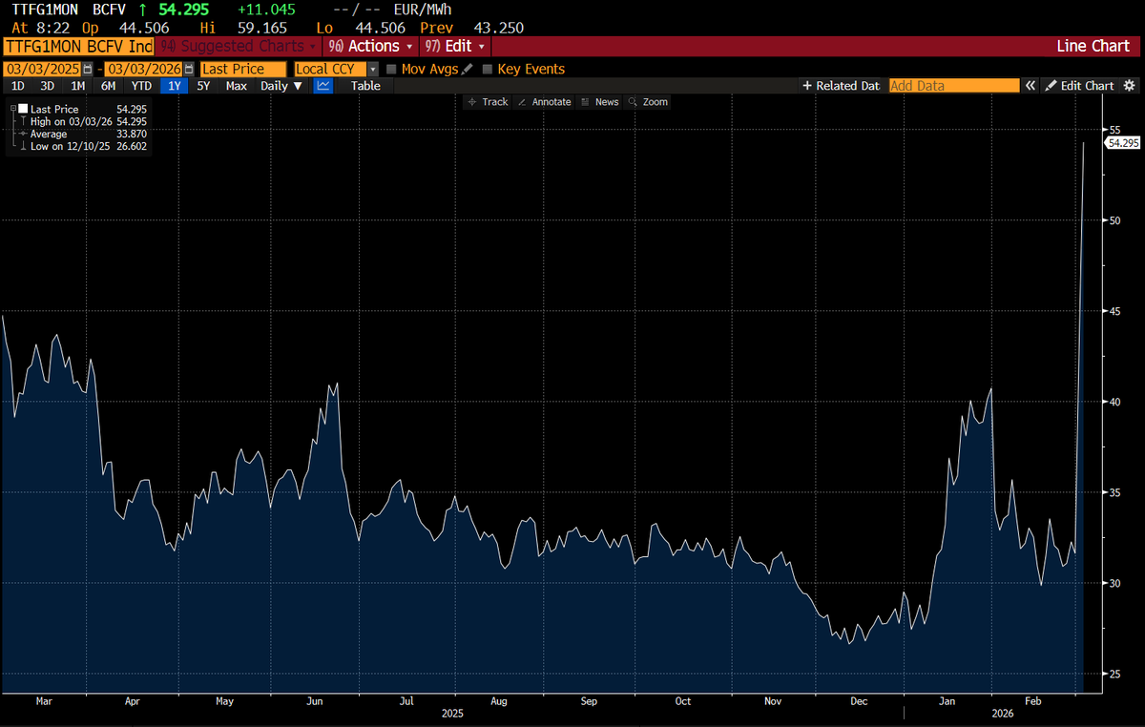Click the header last price 54.295

tap(184, 10)
